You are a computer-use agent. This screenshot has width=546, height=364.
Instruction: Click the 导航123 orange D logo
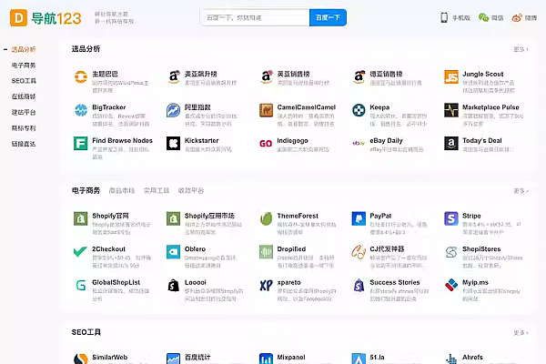[18, 18]
